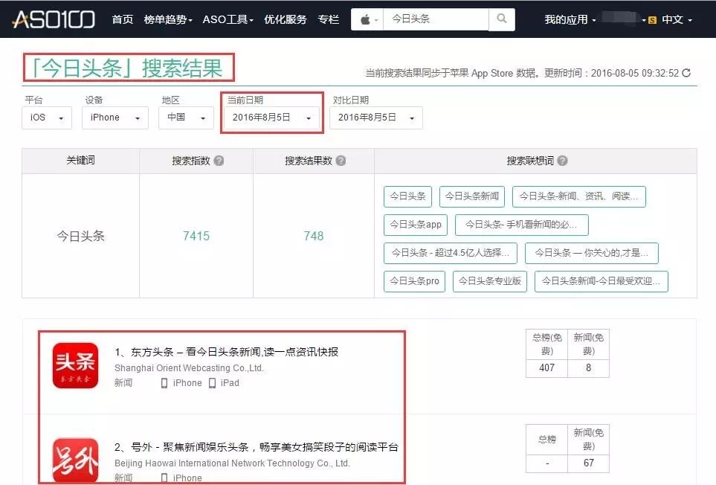This screenshot has height=485, width=716.
Task: Show help for 搜索结果数
Action: pos(341,161)
